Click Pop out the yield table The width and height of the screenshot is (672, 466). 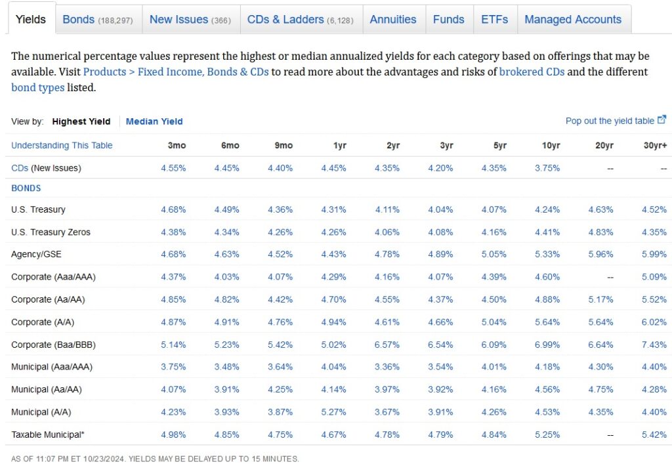(610, 121)
